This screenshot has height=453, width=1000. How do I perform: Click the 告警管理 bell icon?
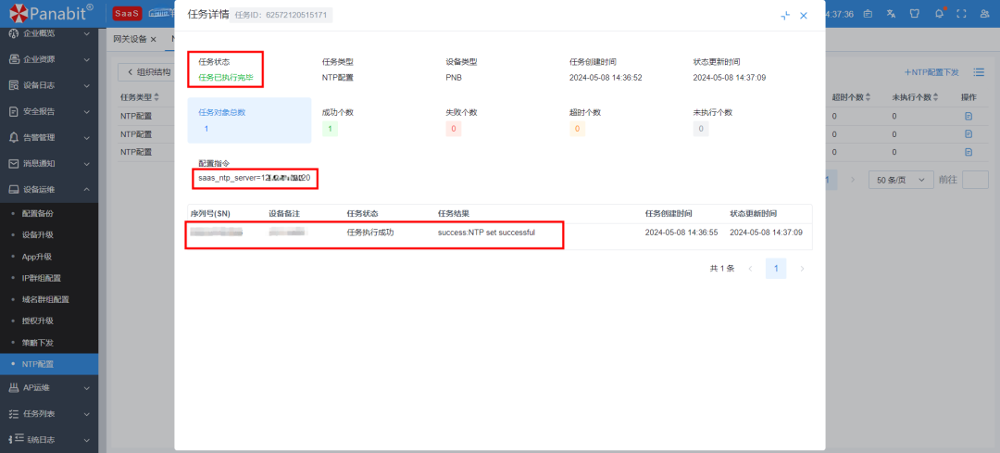point(13,137)
